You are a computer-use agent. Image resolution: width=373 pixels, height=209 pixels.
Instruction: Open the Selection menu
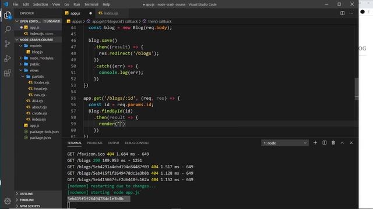tap(40, 4)
